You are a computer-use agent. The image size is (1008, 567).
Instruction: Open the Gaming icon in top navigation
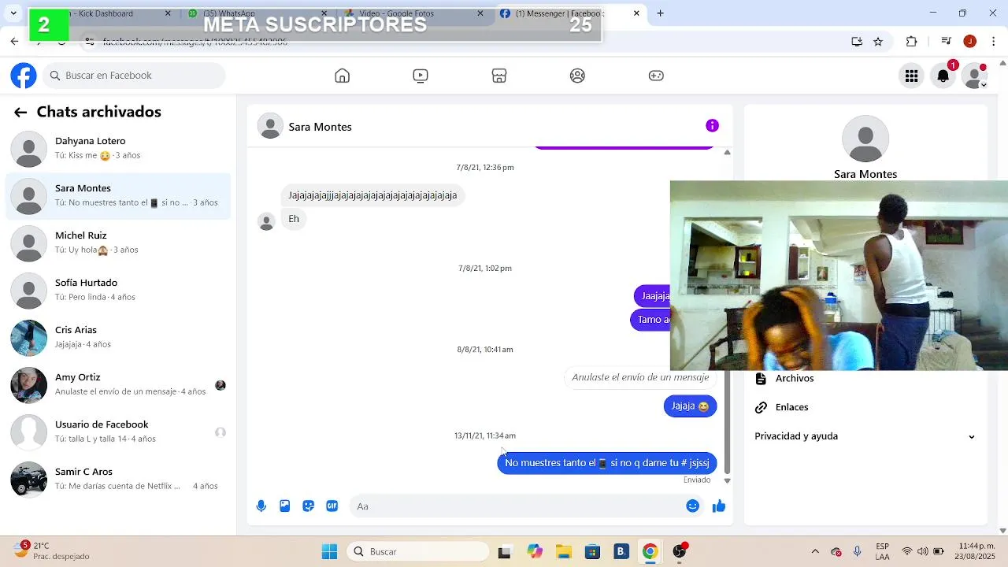tap(656, 76)
